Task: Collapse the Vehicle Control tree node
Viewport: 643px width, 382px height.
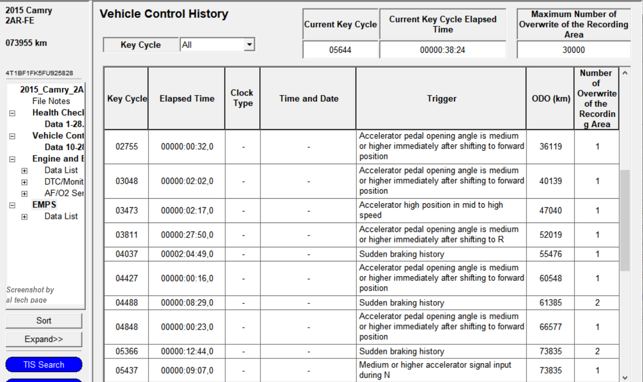Action: click(x=12, y=136)
